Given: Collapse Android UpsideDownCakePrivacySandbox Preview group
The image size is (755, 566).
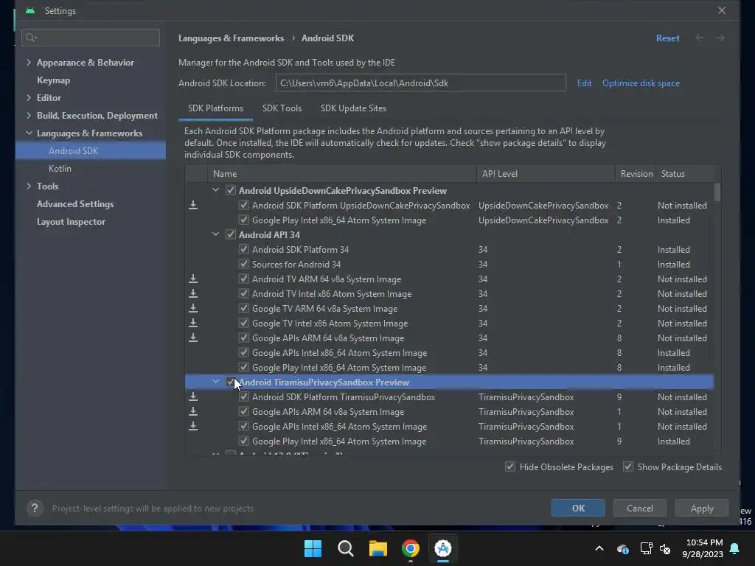Looking at the screenshot, I should tap(216, 190).
